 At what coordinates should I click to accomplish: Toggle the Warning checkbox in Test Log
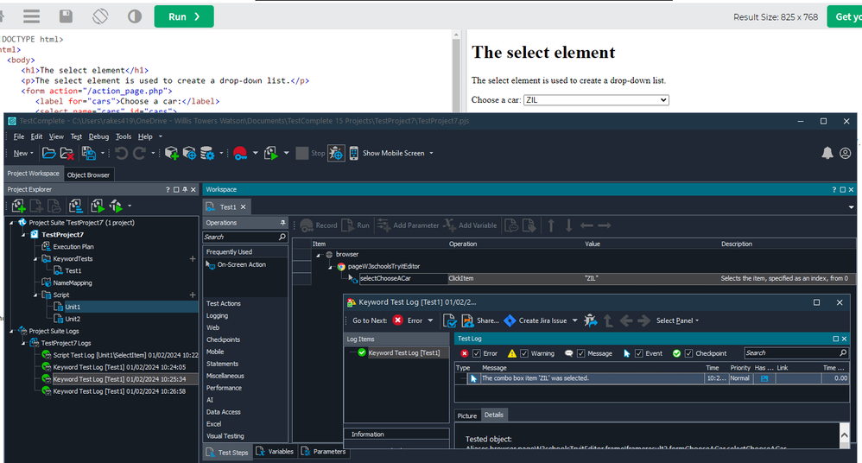[524, 353]
